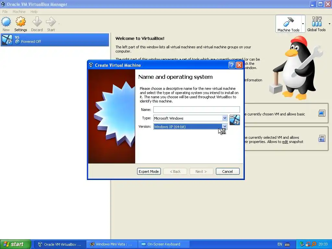The width and height of the screenshot is (332, 249).
Task: Click the Windows 7 icon of VM 95
Action: point(7,40)
